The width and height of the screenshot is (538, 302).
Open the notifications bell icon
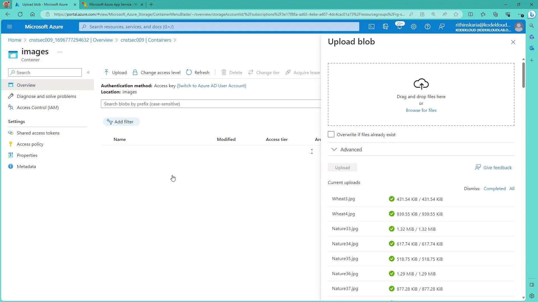pyautogui.click(x=399, y=27)
